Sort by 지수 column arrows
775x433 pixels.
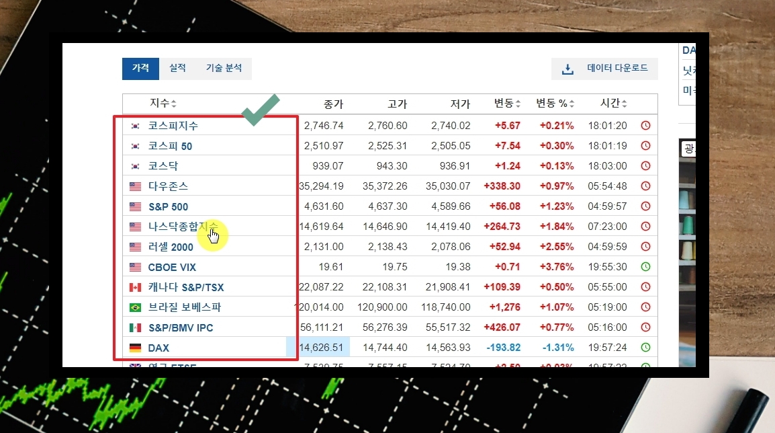[x=173, y=104]
